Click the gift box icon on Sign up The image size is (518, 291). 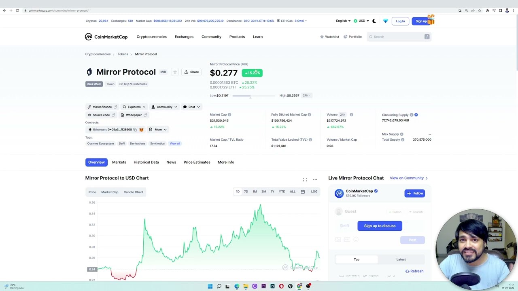point(431,19)
